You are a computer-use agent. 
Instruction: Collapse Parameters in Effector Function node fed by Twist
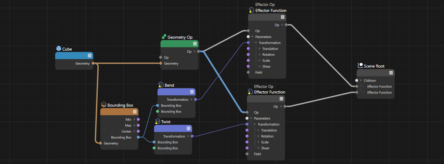click(x=251, y=119)
